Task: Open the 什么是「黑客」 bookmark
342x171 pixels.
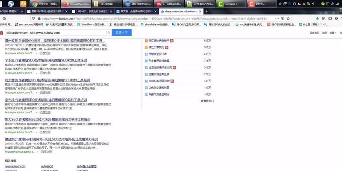Action: coord(313,25)
